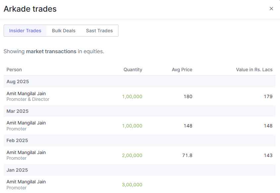The height and width of the screenshot is (193, 280).
Task: Click the 1,00,000 quantity in Aug 2025
Action: pyautogui.click(x=132, y=96)
